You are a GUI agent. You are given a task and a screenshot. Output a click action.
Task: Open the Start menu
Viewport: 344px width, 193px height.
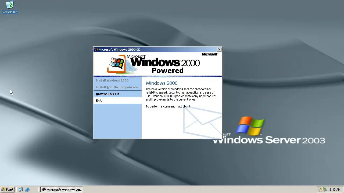[8, 190]
